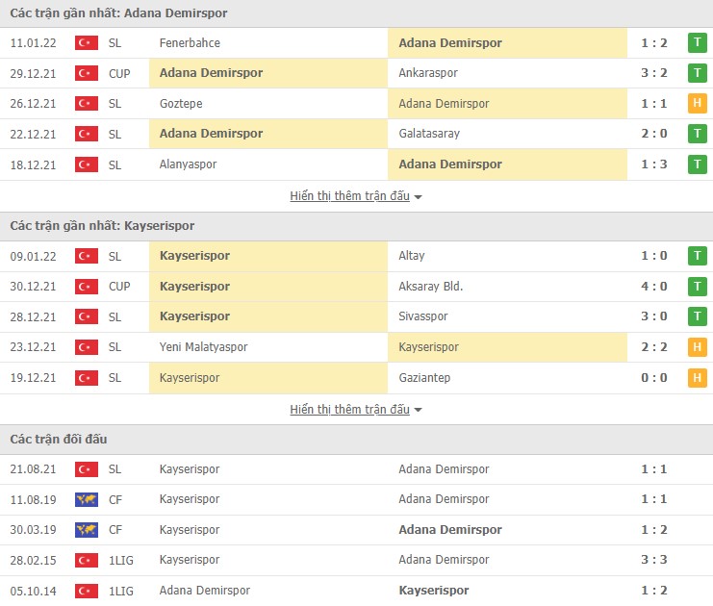Click the CUP competition label for 30.12.21
The height and width of the screenshot is (606, 713).
click(x=120, y=286)
